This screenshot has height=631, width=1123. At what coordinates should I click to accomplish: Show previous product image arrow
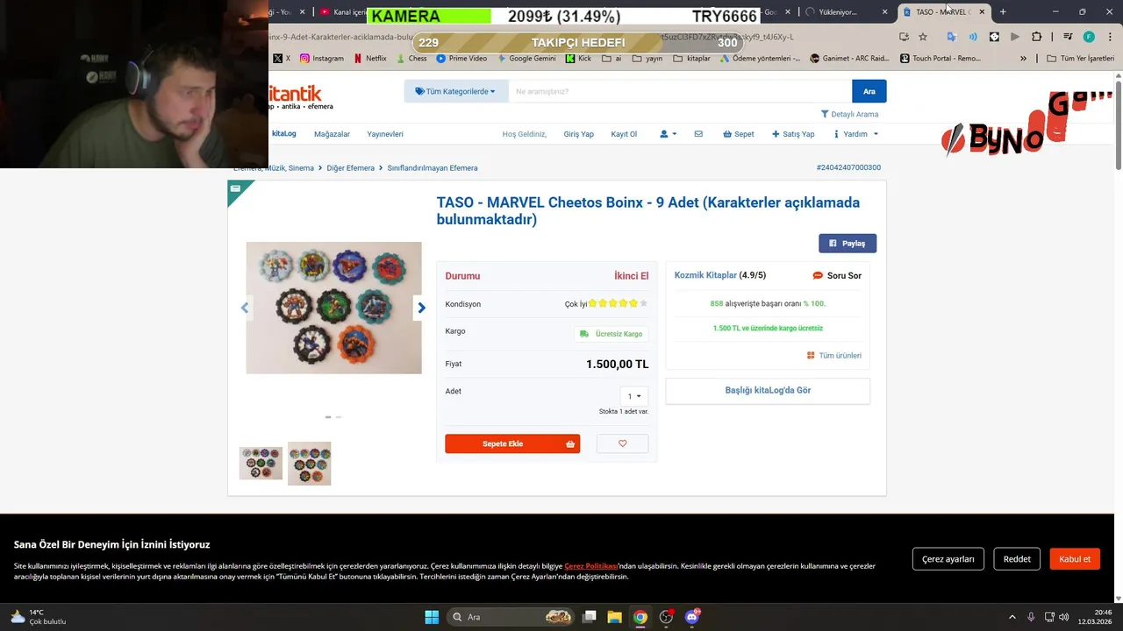click(245, 308)
